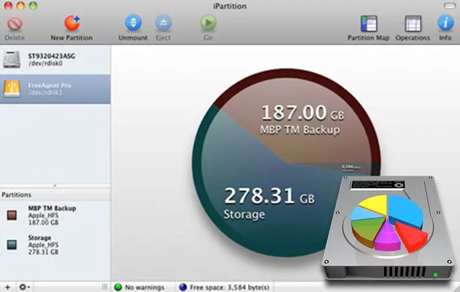Click the internal hard drive icon
The height and width of the screenshot is (292, 460).
point(11,60)
